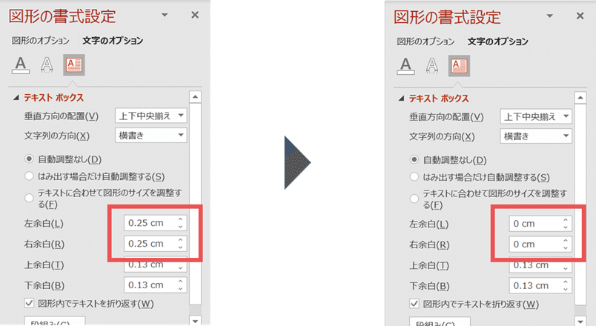Viewport: 596px width, 326px height.
Task: Switch to 図形のオプション tab in left panel
Action: point(40,41)
